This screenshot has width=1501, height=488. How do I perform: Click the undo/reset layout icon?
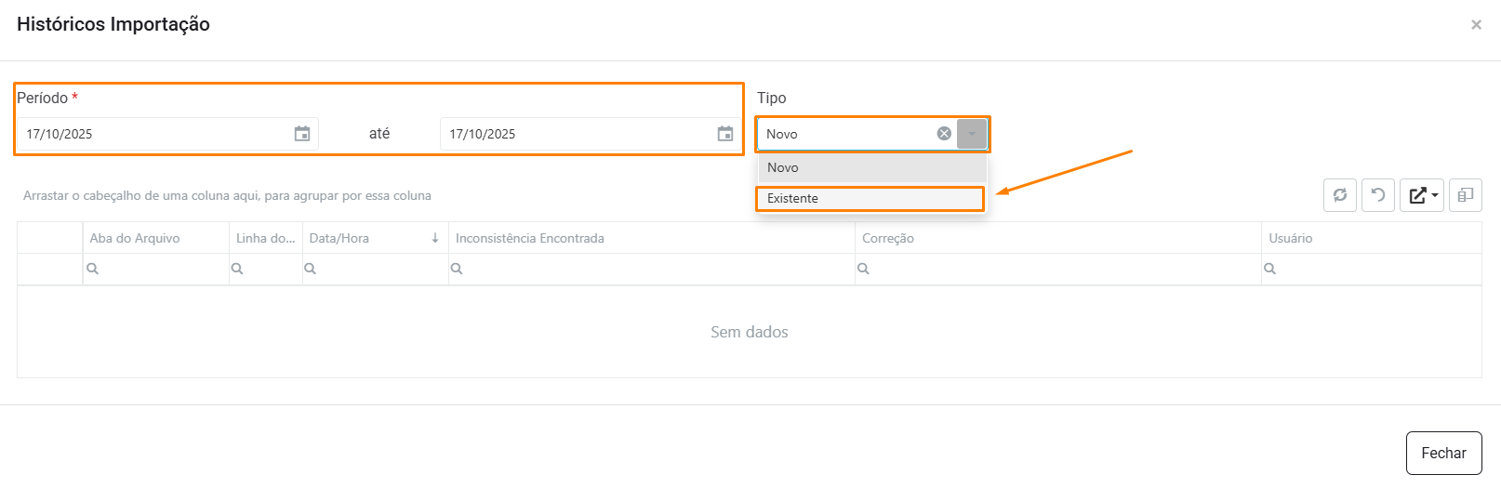coord(1378,195)
